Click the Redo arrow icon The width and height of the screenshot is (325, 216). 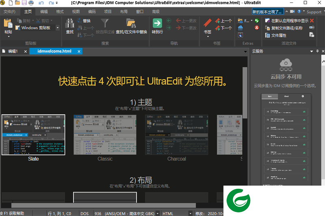click(51, 3)
